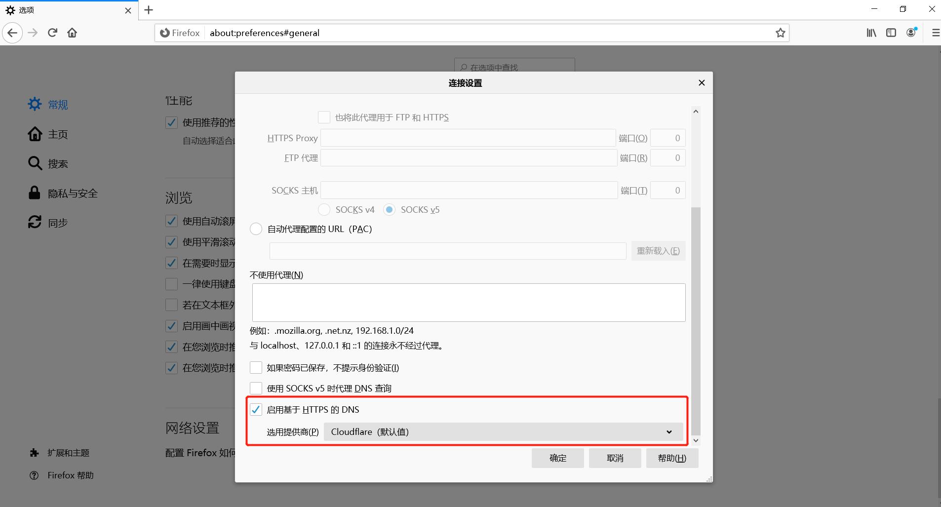941x507 pixels.
Task: Show sidebars icon in toolbar
Action: [x=891, y=33]
